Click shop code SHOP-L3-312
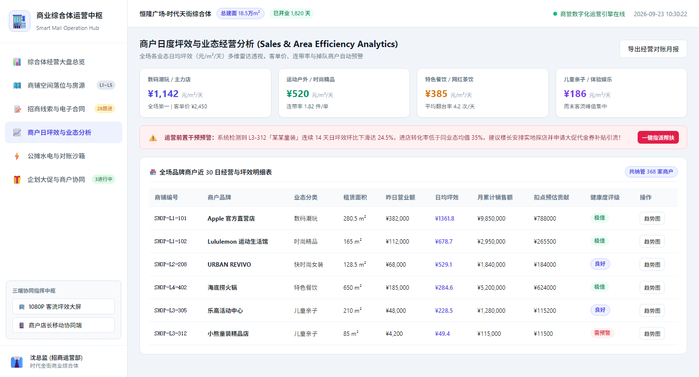Screen dimensions: 699x377 [170, 333]
